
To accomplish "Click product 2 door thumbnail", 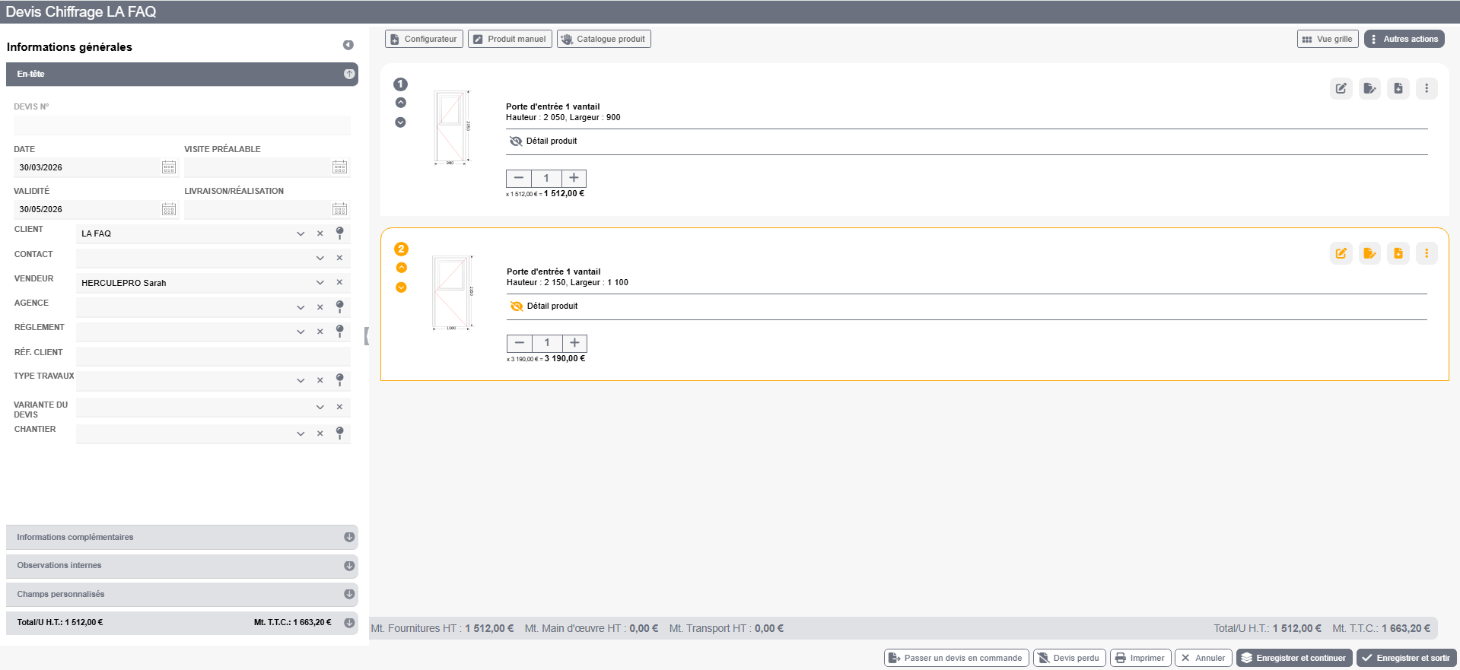I will pos(453,294).
